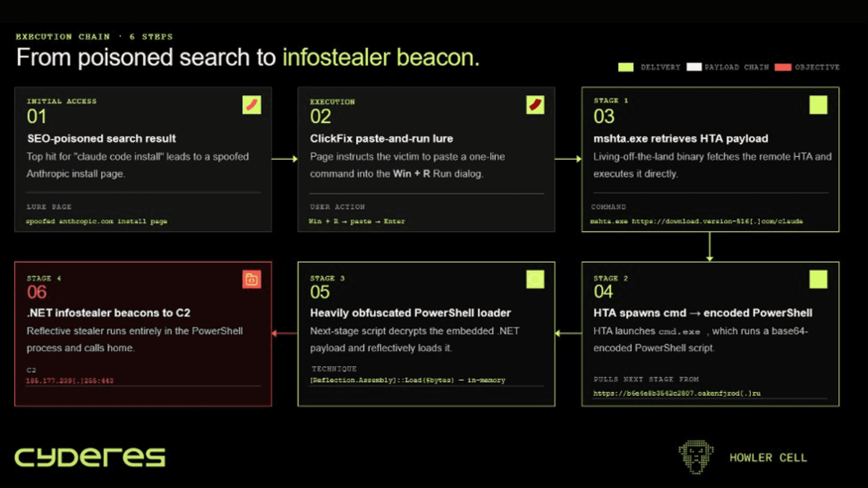Click the "HTA spawns cmd → encoded PowerShell" title

pos(703,313)
